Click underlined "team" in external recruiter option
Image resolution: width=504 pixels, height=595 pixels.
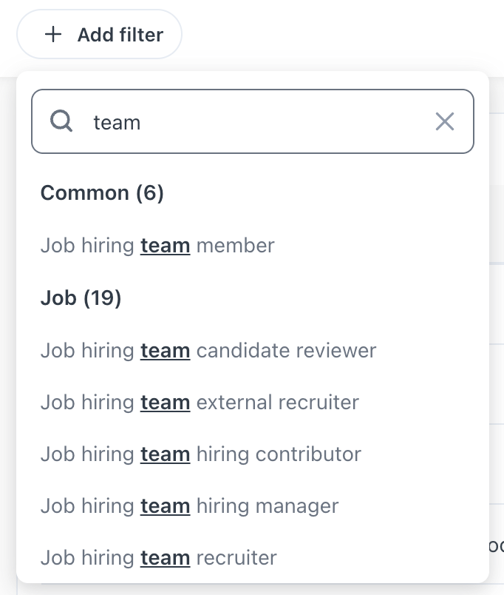pyautogui.click(x=166, y=402)
